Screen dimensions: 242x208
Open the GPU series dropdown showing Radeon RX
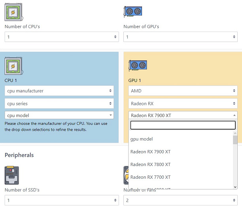coord(183,103)
